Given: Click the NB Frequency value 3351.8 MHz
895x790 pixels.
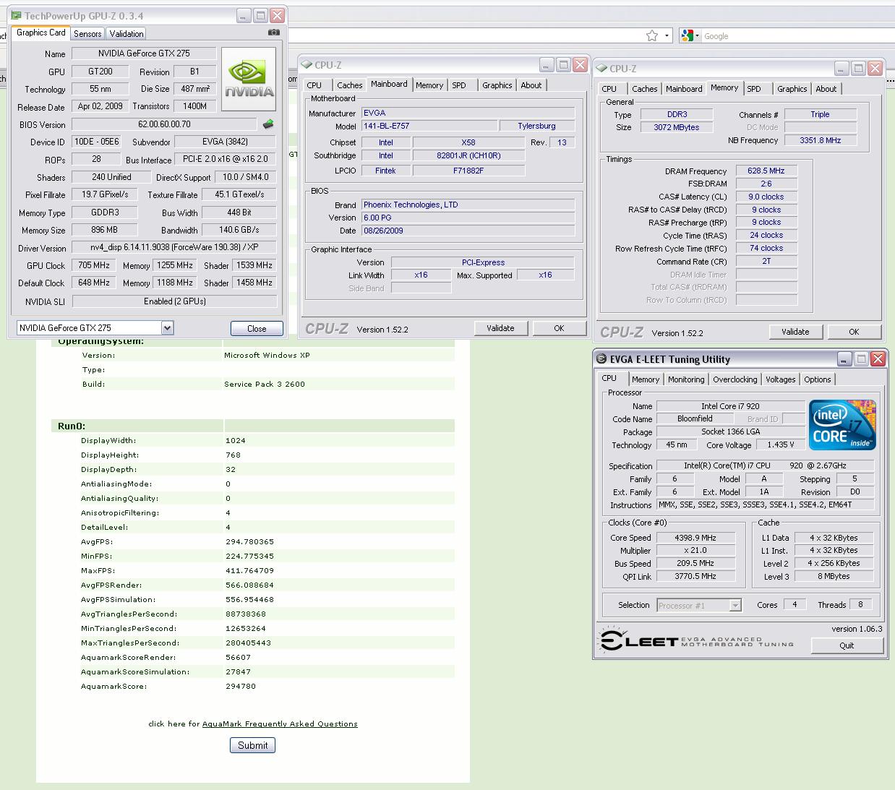Looking at the screenshot, I should (x=820, y=140).
